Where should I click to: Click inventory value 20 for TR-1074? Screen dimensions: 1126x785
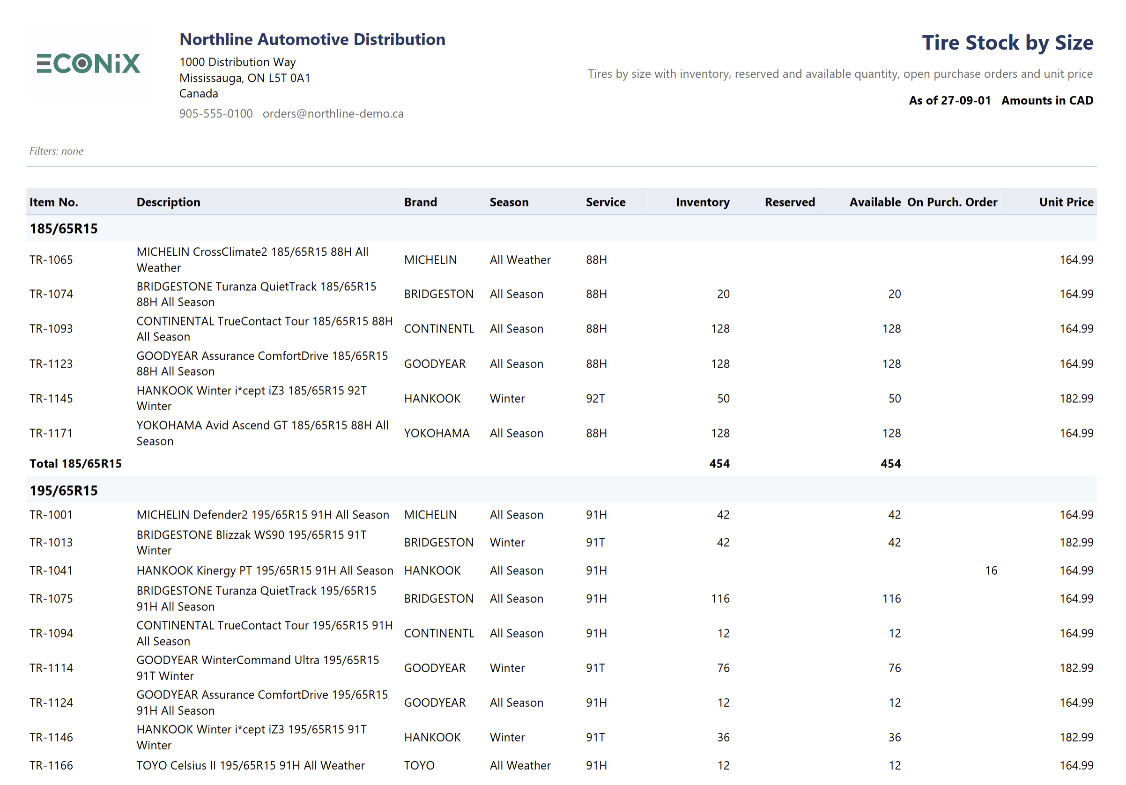[x=723, y=294]
